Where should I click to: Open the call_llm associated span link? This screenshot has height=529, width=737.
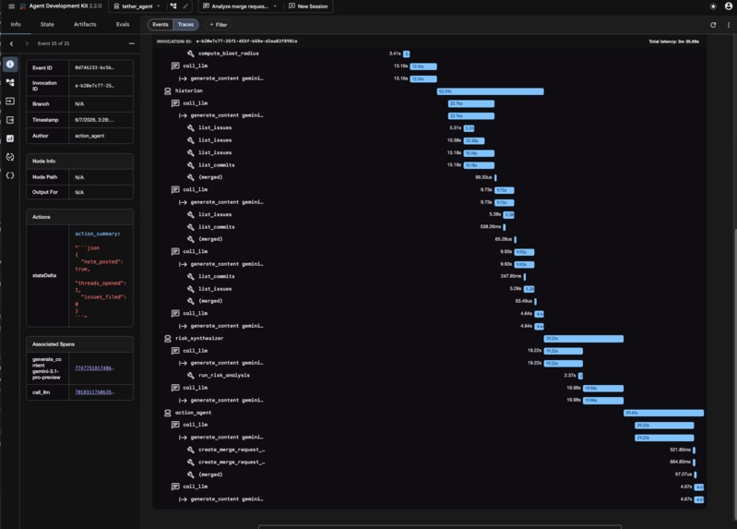(94, 392)
